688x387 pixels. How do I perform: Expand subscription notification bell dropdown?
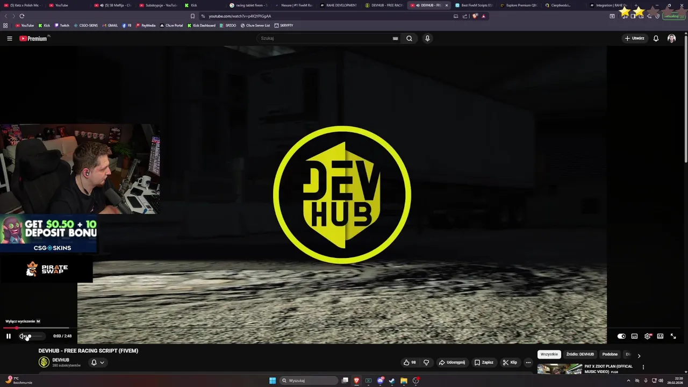pos(97,362)
